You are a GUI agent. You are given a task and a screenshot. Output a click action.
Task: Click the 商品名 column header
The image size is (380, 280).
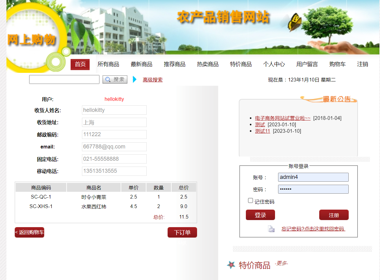94,187
